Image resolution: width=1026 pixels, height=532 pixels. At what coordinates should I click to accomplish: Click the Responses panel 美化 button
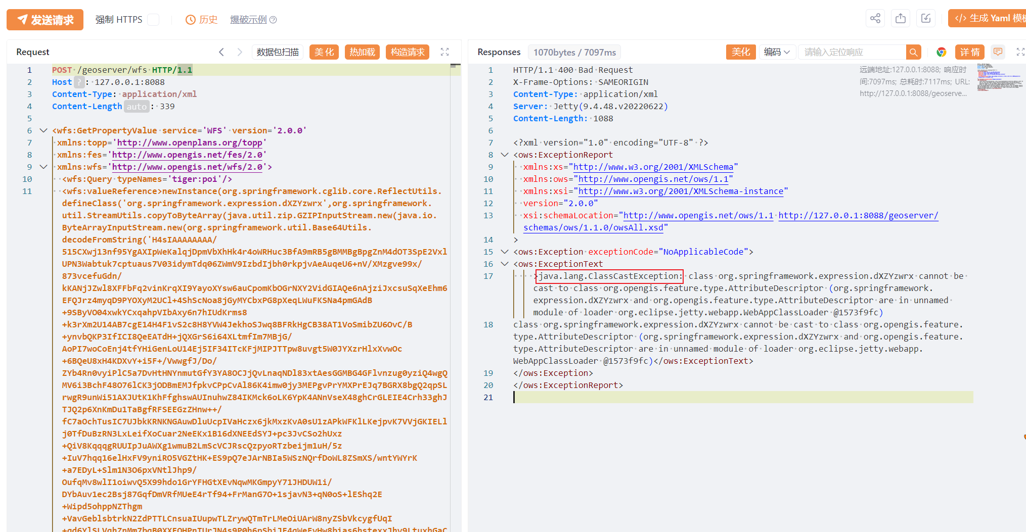coord(741,52)
